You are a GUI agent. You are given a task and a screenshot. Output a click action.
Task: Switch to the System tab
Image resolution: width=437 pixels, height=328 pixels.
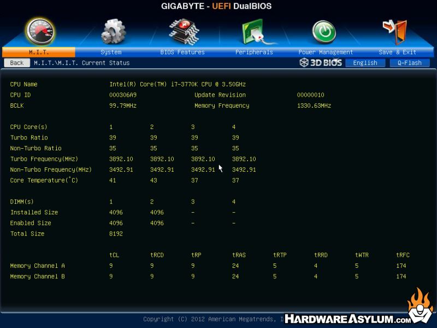111,52
